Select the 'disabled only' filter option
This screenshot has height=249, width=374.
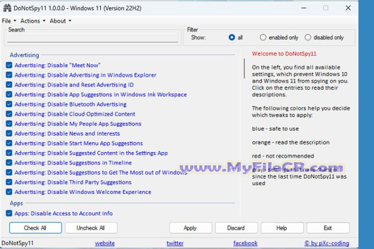point(324,37)
